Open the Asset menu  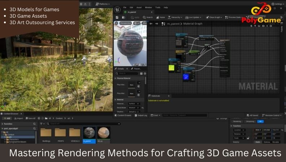pyautogui.click(x=139, y=7)
